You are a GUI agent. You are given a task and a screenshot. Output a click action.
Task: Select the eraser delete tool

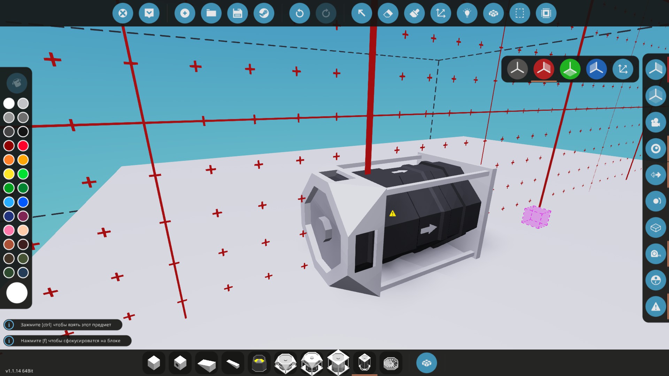388,13
